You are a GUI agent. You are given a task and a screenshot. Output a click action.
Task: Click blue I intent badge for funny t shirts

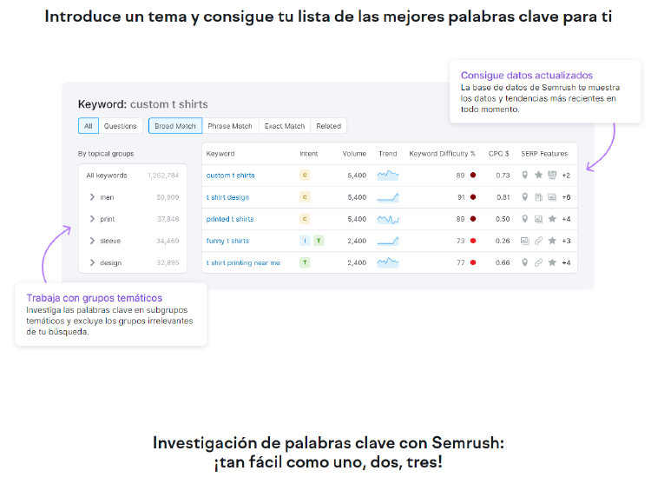pos(305,241)
